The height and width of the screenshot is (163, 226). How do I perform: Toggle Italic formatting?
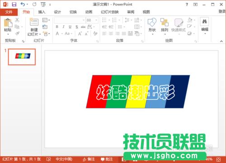[63, 27]
